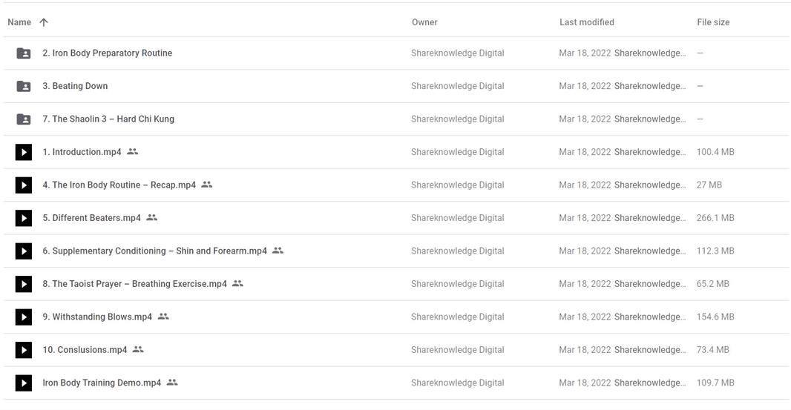Click the folder icon for The Shaolin 3
Image resolution: width=791 pixels, height=410 pixels.
24,119
